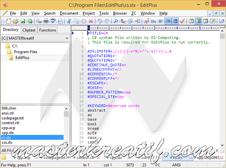Switch to the Functions tab

click(47, 30)
